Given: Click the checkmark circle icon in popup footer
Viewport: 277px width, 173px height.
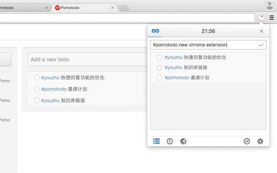Looking at the screenshot, I should [x=247, y=141].
